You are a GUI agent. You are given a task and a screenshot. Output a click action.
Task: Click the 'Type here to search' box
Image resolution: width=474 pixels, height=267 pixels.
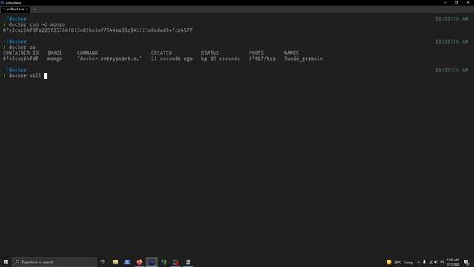click(x=54, y=262)
